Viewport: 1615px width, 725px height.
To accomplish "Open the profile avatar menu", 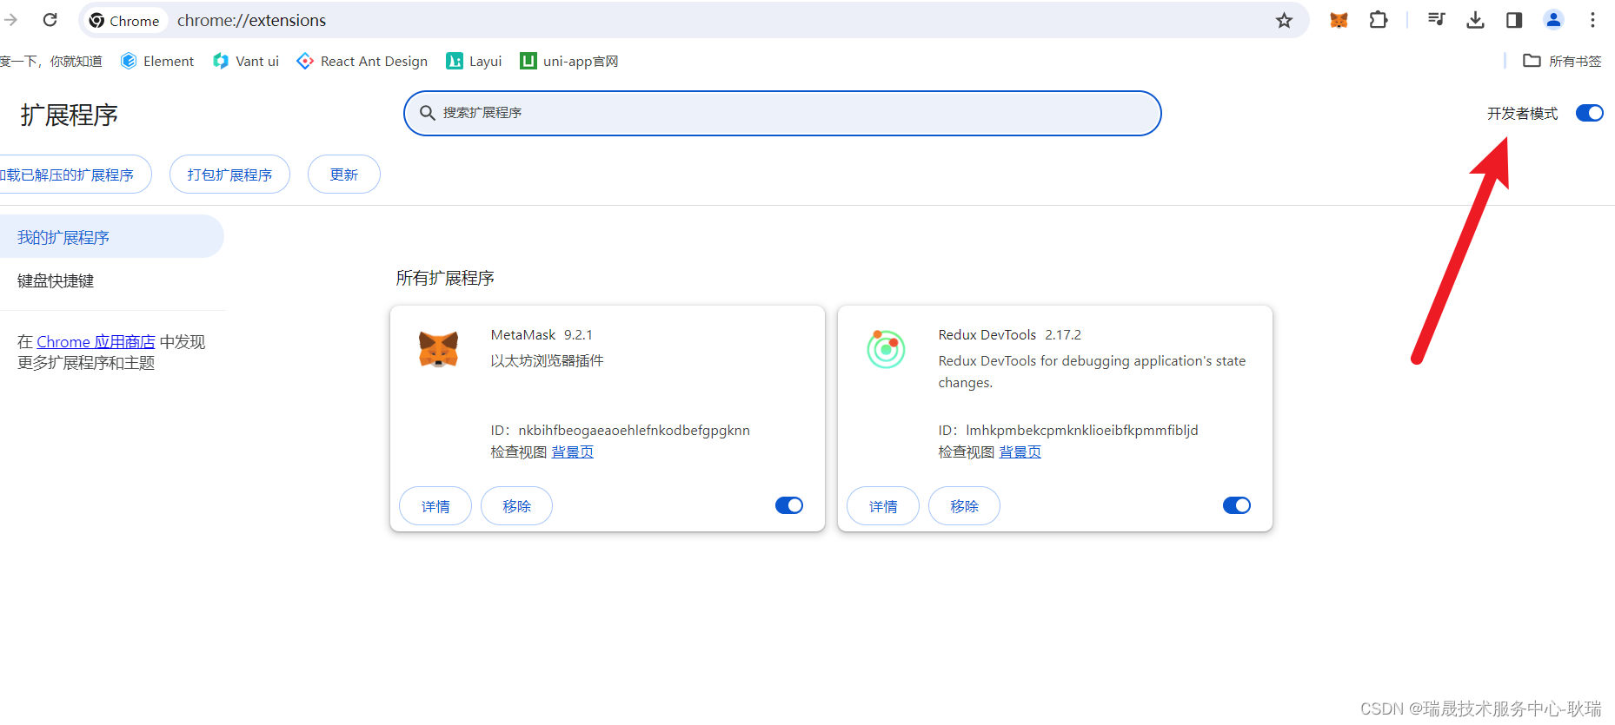I will [x=1553, y=20].
